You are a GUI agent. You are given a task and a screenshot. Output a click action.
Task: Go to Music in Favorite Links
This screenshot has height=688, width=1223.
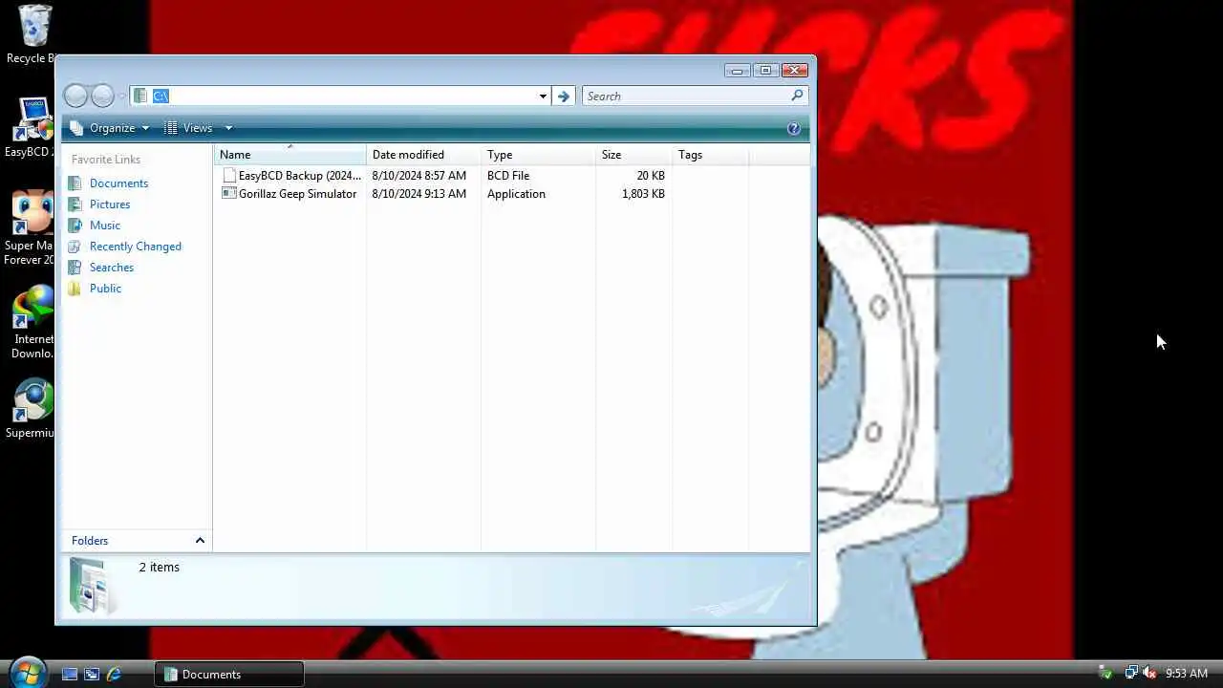pos(105,225)
